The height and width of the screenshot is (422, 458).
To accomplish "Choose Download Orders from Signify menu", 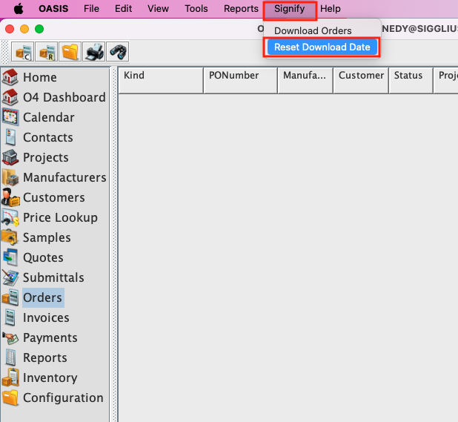I will click(313, 30).
